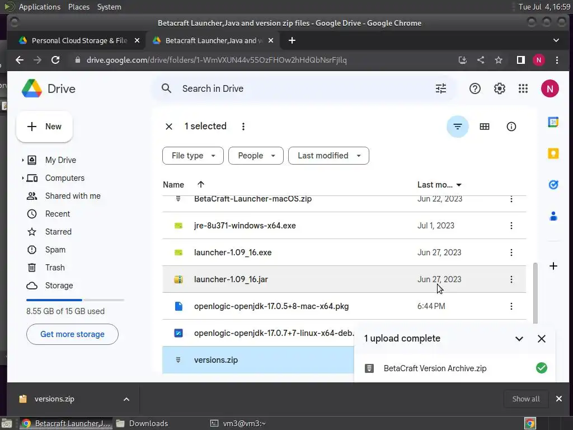
Task: Select the Betacraft Launcher Chrome tab
Action: tap(213, 40)
